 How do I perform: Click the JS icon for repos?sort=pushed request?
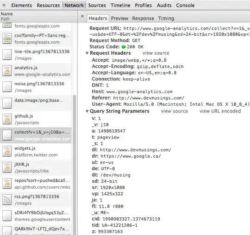7,184
